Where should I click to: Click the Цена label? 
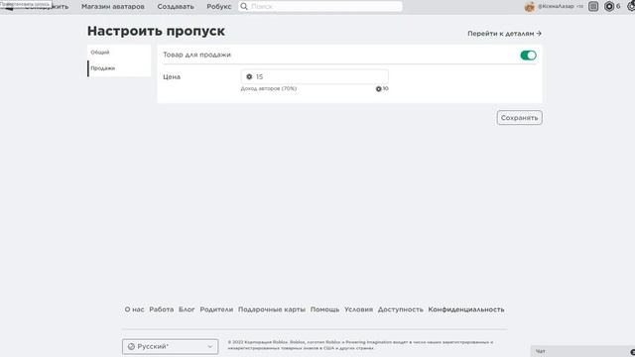coord(172,77)
